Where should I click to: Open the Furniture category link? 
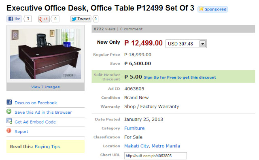tap(134, 128)
